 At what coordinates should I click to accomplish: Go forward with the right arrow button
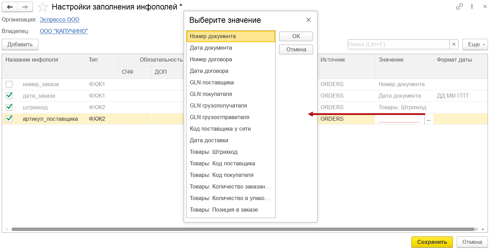25,6
